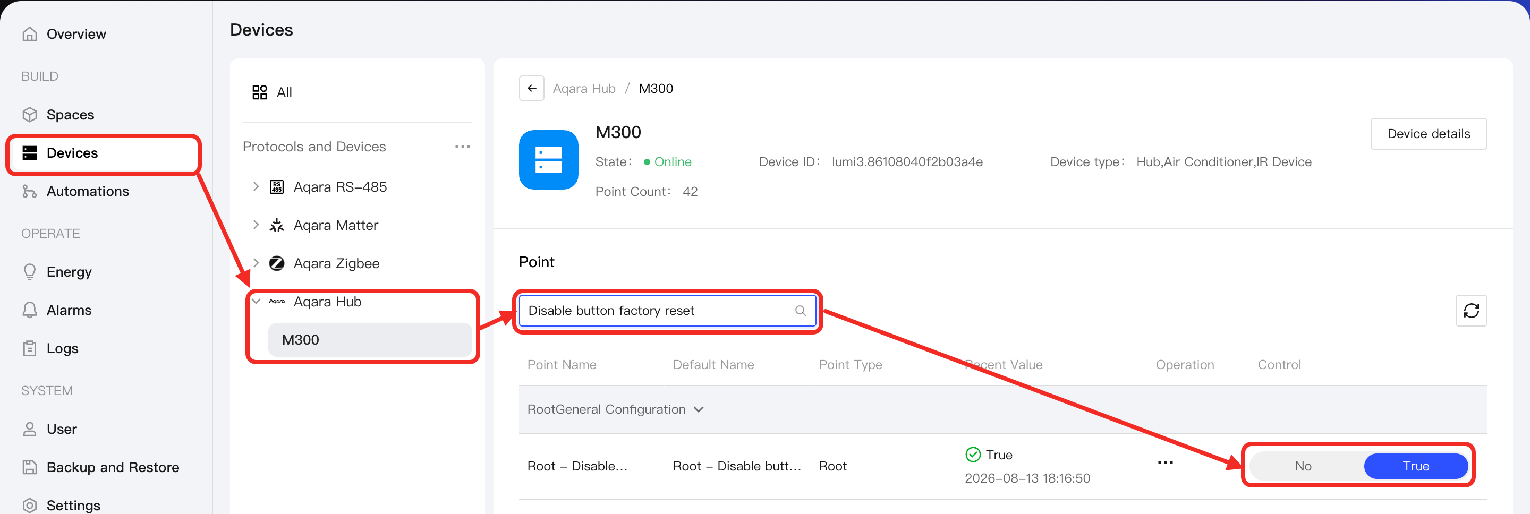Collapse the Aqara Hub tree node
The image size is (1530, 514).
[256, 302]
